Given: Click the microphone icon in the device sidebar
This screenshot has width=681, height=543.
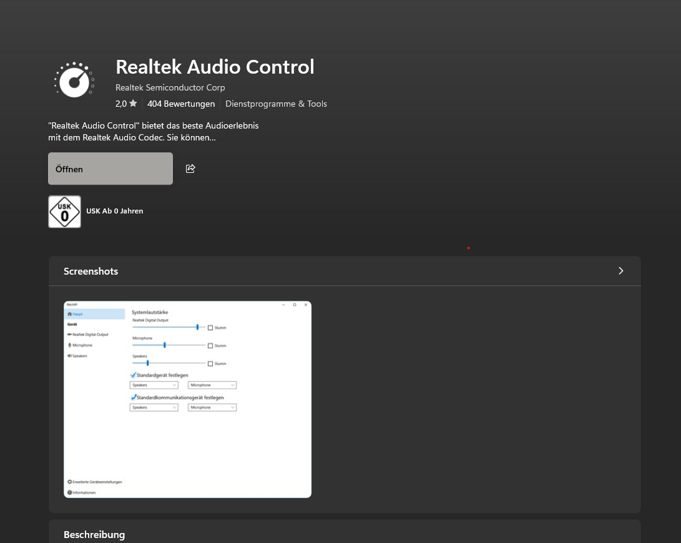Looking at the screenshot, I should click(x=69, y=345).
